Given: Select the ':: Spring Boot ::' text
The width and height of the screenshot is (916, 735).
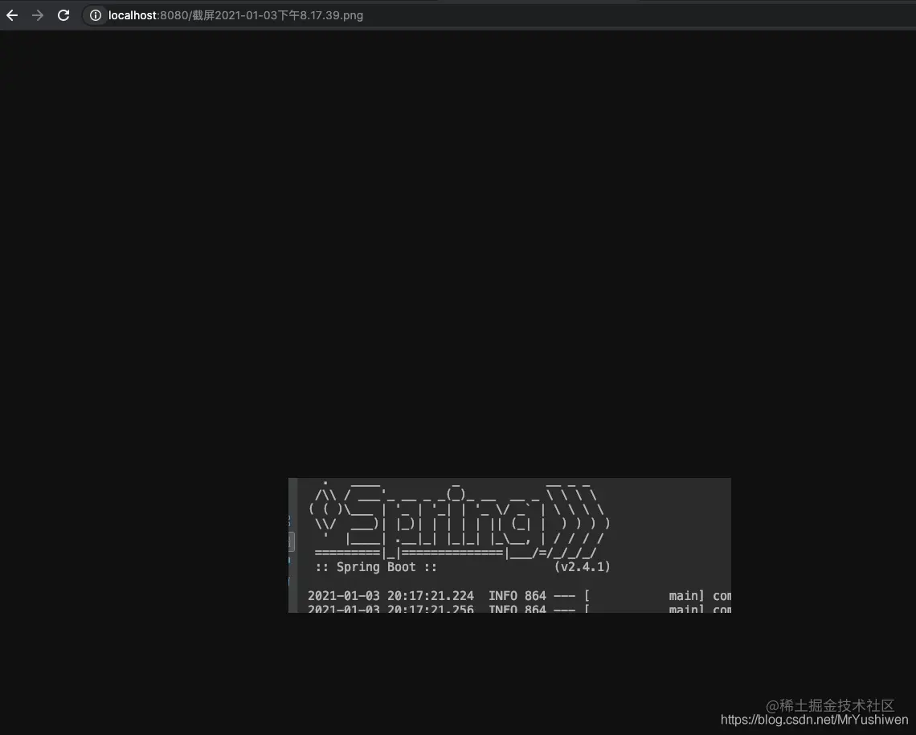Looking at the screenshot, I should pyautogui.click(x=375, y=567).
